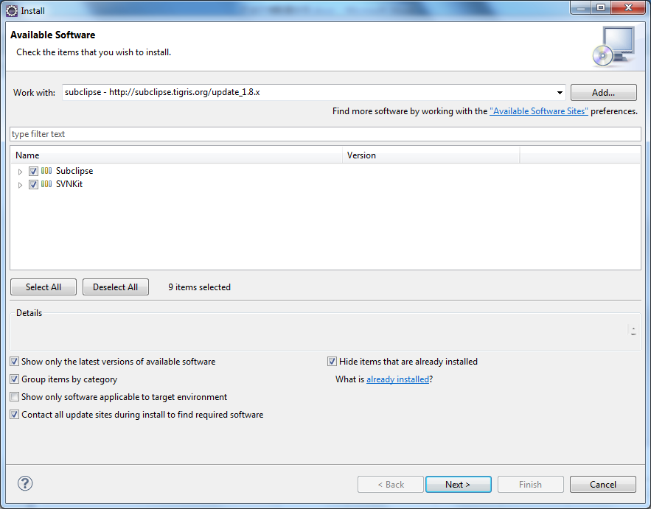Click the Details pane scroll stepper
The image size is (651, 509).
click(x=633, y=331)
